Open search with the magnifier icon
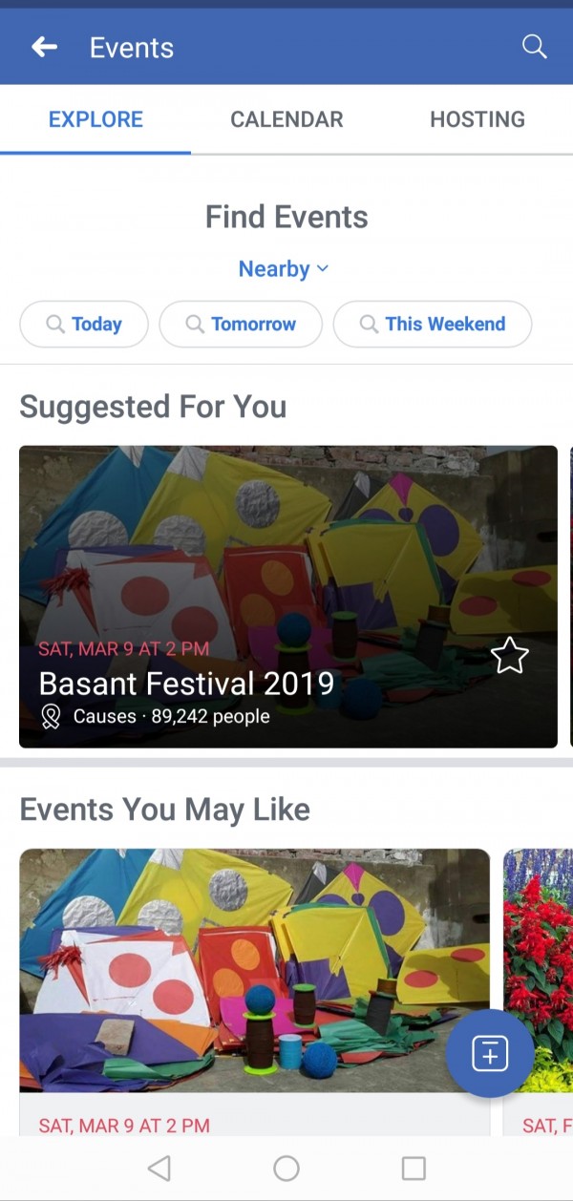The width and height of the screenshot is (573, 1201). (534, 47)
